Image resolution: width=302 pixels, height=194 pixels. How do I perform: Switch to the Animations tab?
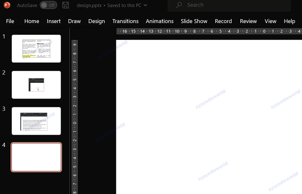click(x=160, y=21)
